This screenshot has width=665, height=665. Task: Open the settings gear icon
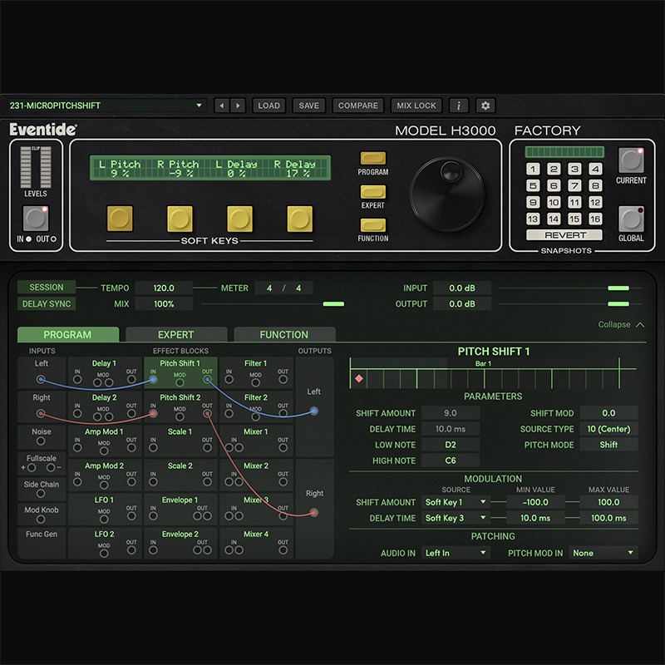click(x=485, y=106)
